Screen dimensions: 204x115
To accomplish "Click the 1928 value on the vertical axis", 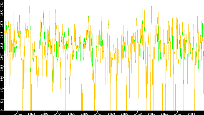I will tap(1, 46).
